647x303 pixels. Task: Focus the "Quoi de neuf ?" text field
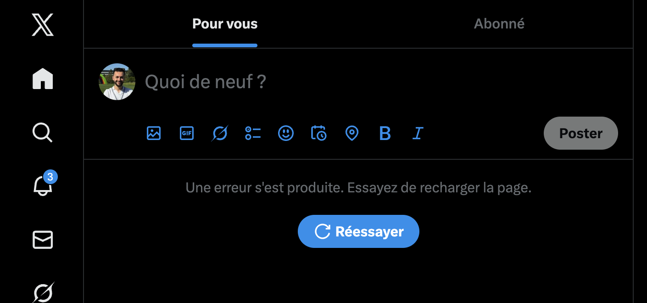pyautogui.click(x=321, y=82)
